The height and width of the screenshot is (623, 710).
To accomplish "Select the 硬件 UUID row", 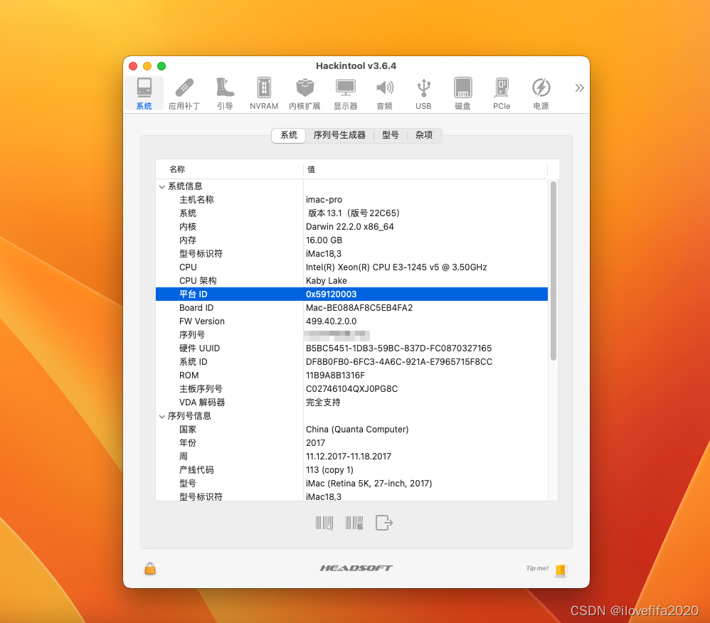I will pyautogui.click(x=351, y=348).
